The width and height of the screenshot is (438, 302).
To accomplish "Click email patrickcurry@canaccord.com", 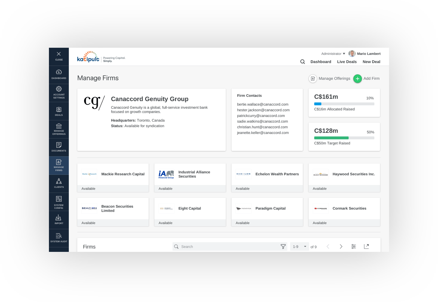I will pyautogui.click(x=261, y=116).
